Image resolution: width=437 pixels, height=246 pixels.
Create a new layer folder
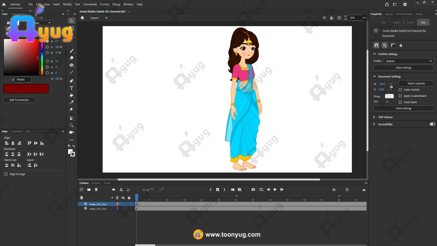click(89, 189)
